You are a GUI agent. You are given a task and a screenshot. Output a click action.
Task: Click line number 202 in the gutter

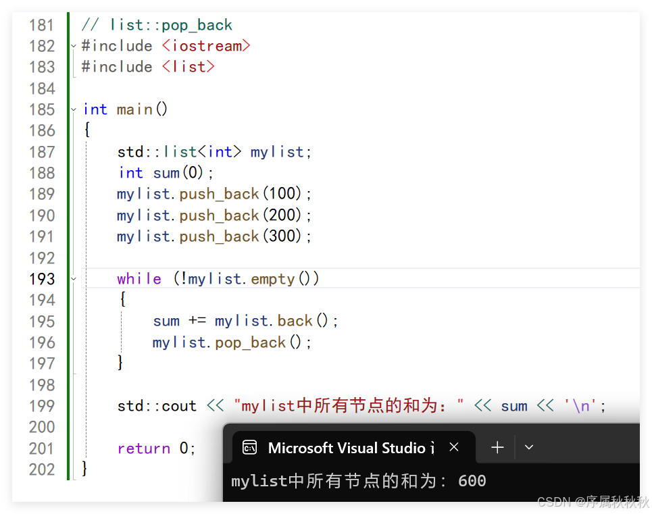[42, 469]
